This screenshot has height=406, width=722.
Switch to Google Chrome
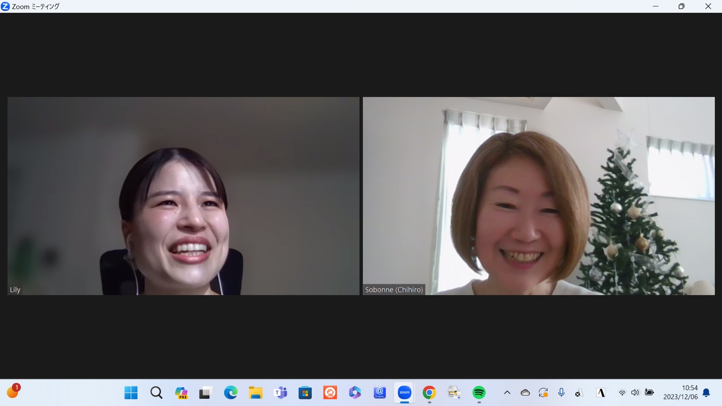pos(429,393)
